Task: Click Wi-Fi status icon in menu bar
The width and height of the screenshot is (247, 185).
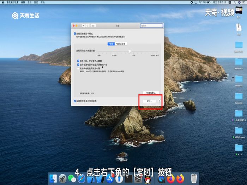Action: (x=200, y=2)
